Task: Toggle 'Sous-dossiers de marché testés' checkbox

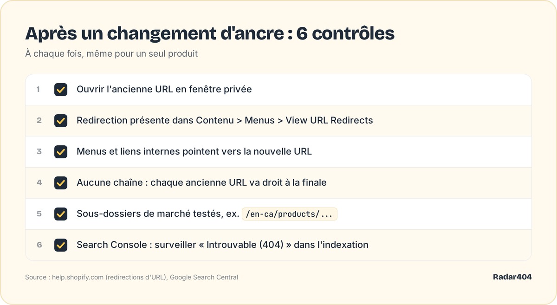Action: pos(61,214)
